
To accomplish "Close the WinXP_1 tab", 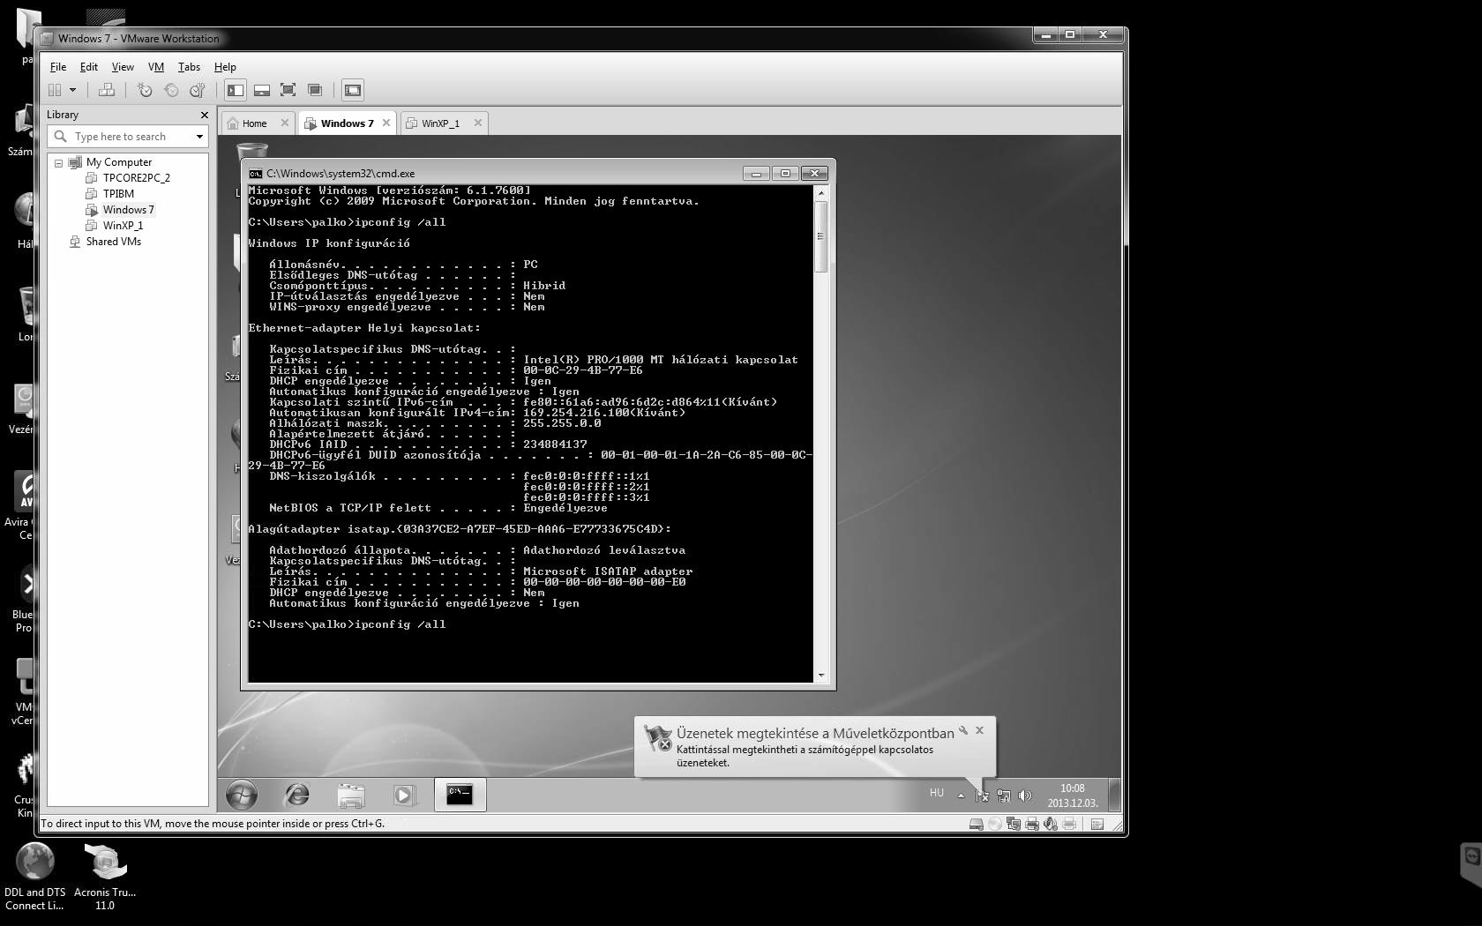I will click(x=477, y=123).
